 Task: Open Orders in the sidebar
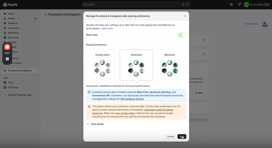click(11, 19)
